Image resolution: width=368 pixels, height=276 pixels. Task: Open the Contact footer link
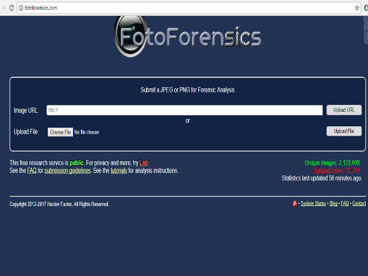click(x=359, y=204)
